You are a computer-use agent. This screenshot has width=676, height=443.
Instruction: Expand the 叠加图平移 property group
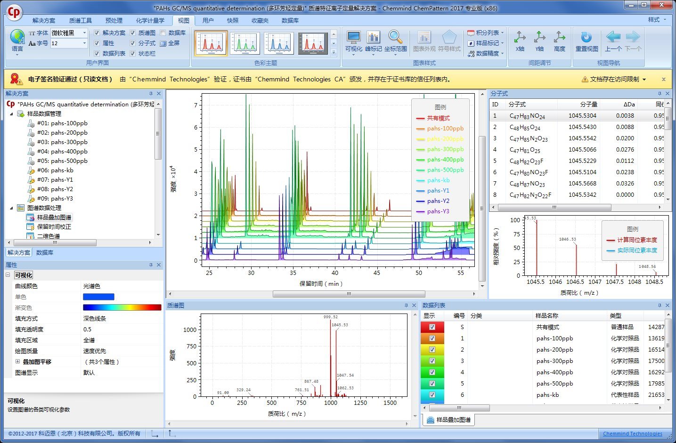coord(18,362)
